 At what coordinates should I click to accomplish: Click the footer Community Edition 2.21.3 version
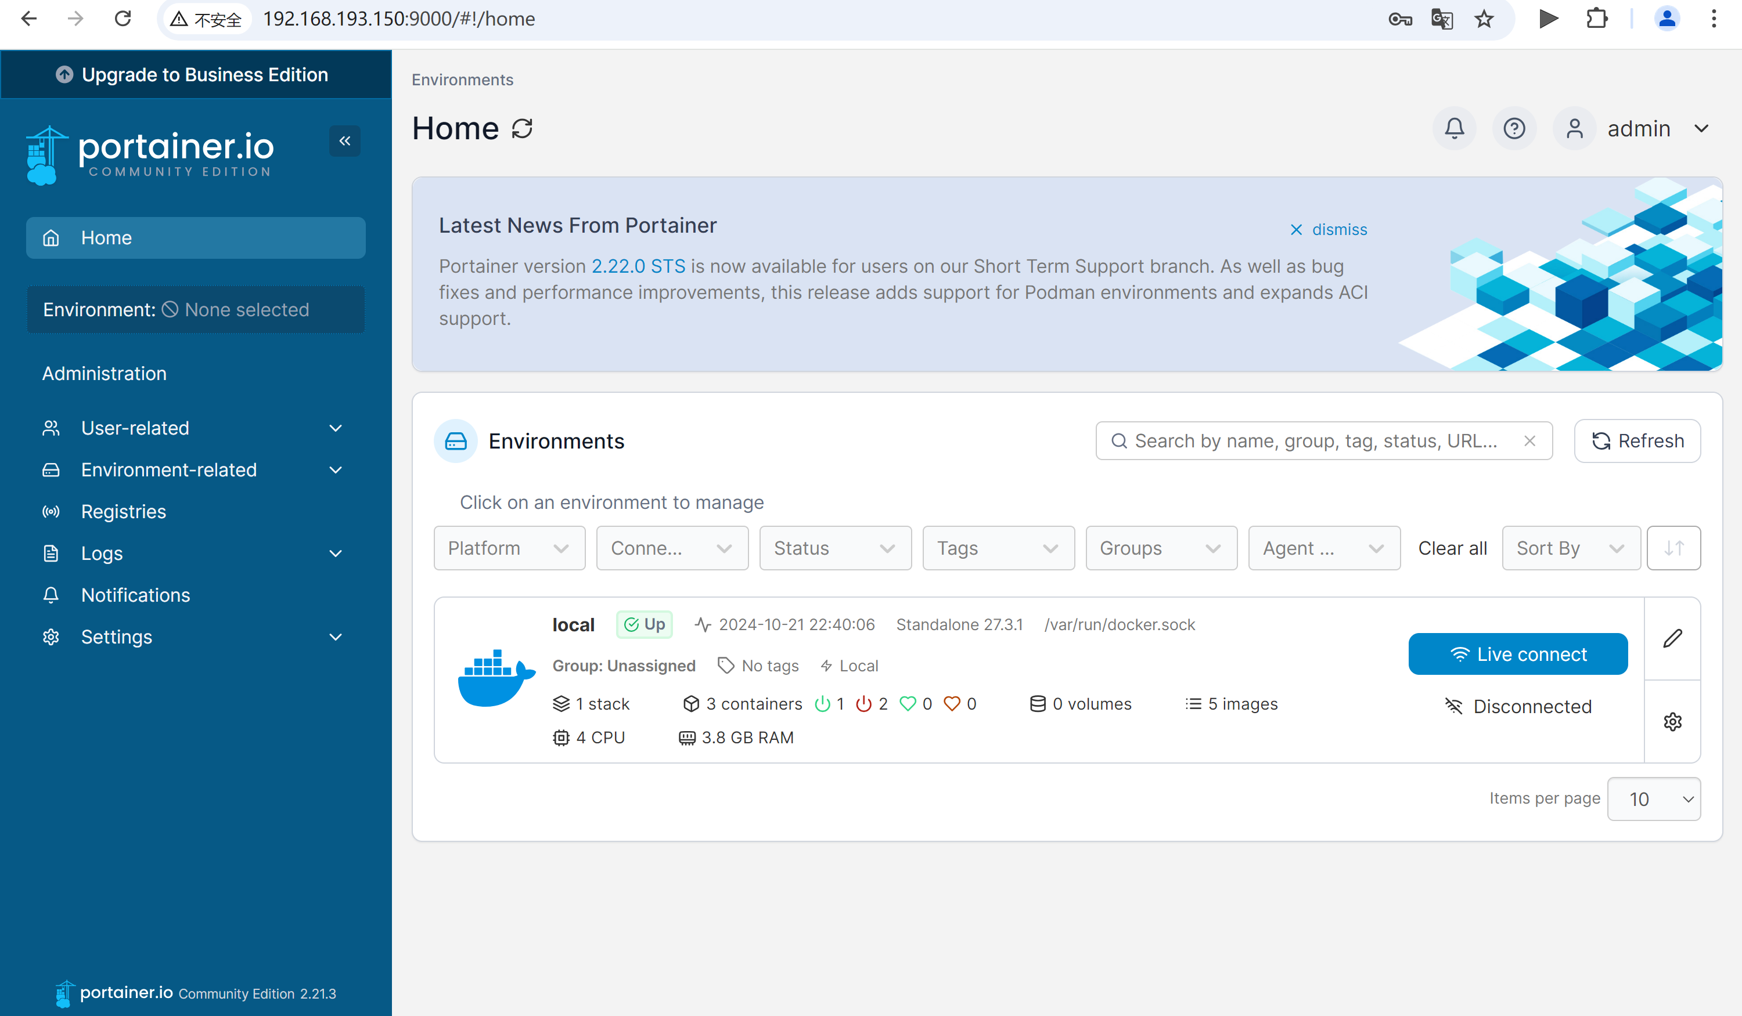tap(257, 994)
